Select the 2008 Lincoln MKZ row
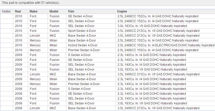 click(x=108, y=108)
